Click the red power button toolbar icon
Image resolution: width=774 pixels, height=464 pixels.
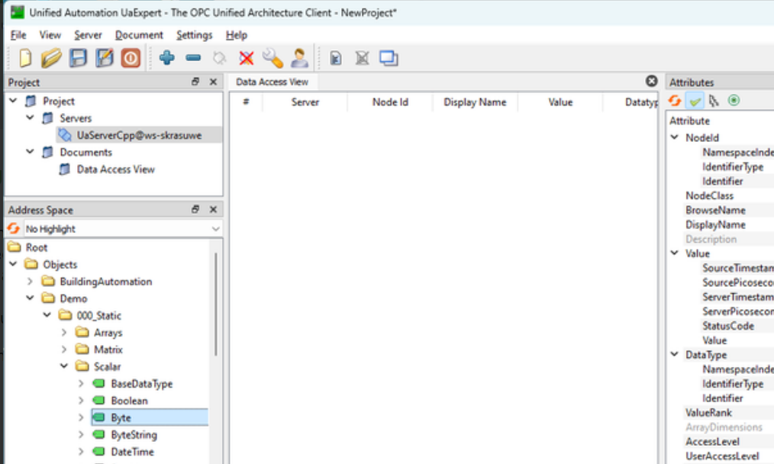click(131, 58)
